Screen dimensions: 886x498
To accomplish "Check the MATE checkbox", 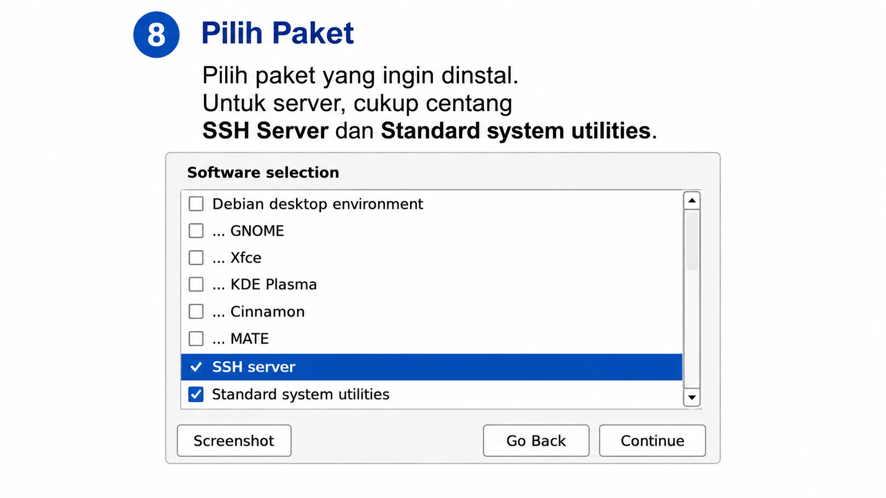I will [x=196, y=338].
